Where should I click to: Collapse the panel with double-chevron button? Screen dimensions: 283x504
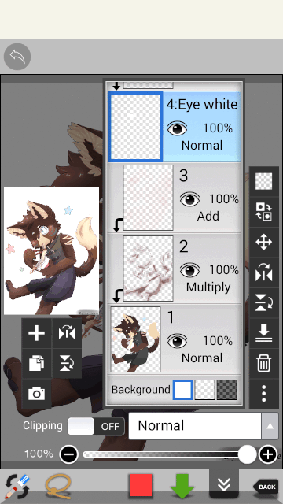pyautogui.click(x=224, y=484)
